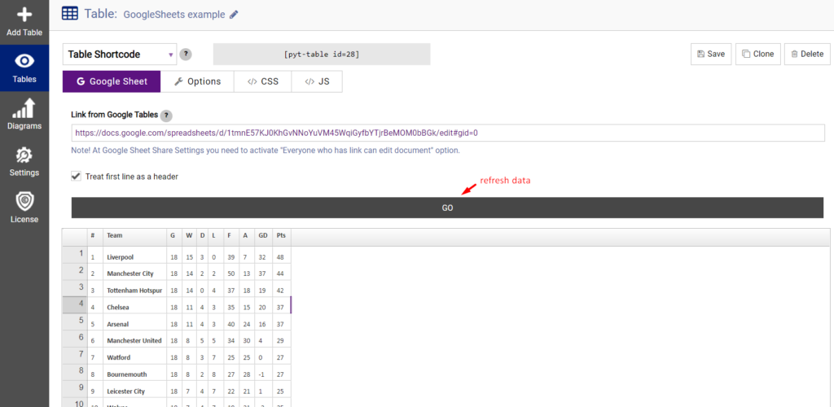Click the Delete button
The image size is (834, 407).
click(807, 55)
